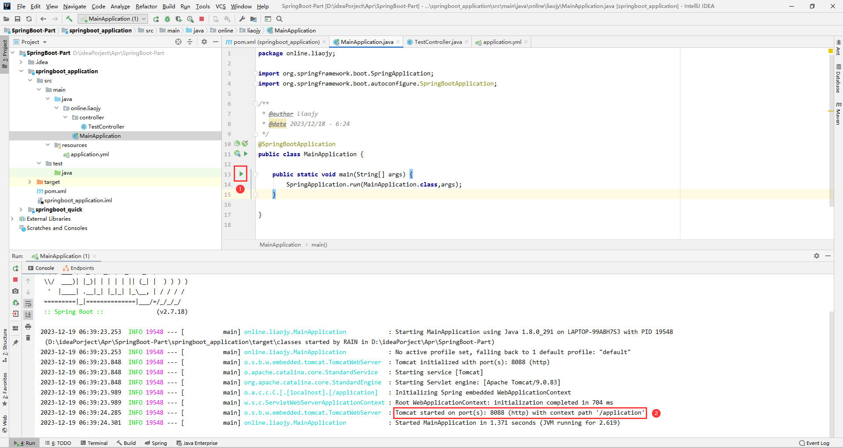Image resolution: width=843 pixels, height=448 pixels.
Task: Collapse the controller package
Action: (x=65, y=118)
